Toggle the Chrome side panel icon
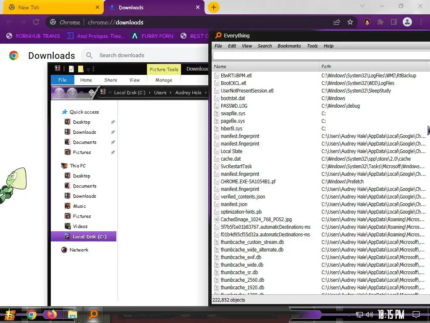Screen dimensions: 430x323 [x=393, y=22]
